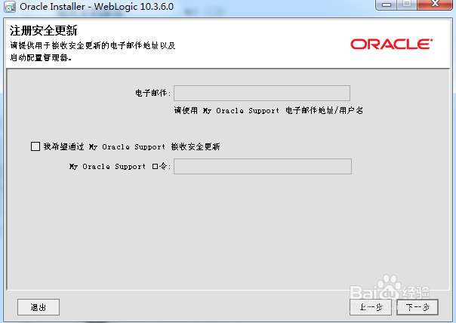
Task: Enable 我希望通过 My Oracle Support 接收安全更新 checkbox
Action: pyautogui.click(x=35, y=146)
